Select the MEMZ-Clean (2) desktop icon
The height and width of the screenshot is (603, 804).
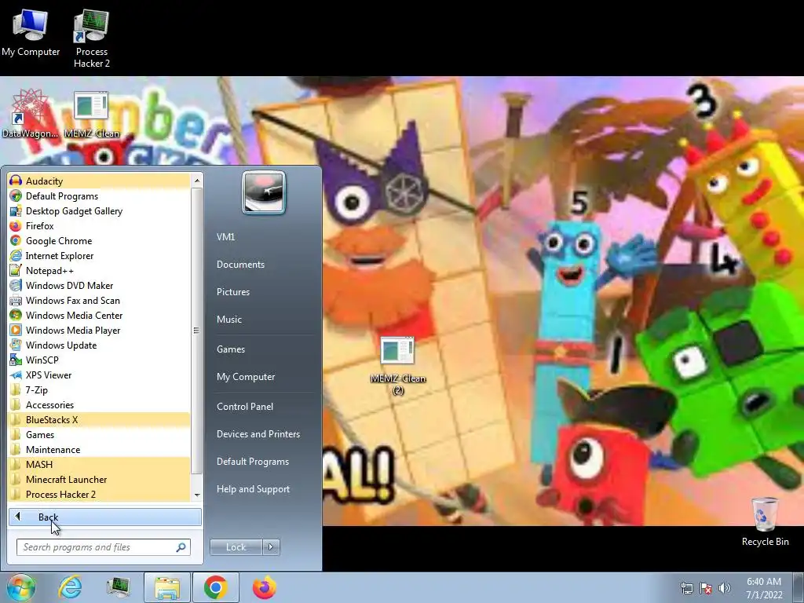(398, 365)
